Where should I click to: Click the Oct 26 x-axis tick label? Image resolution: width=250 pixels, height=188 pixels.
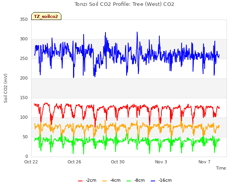[x=74, y=162]
